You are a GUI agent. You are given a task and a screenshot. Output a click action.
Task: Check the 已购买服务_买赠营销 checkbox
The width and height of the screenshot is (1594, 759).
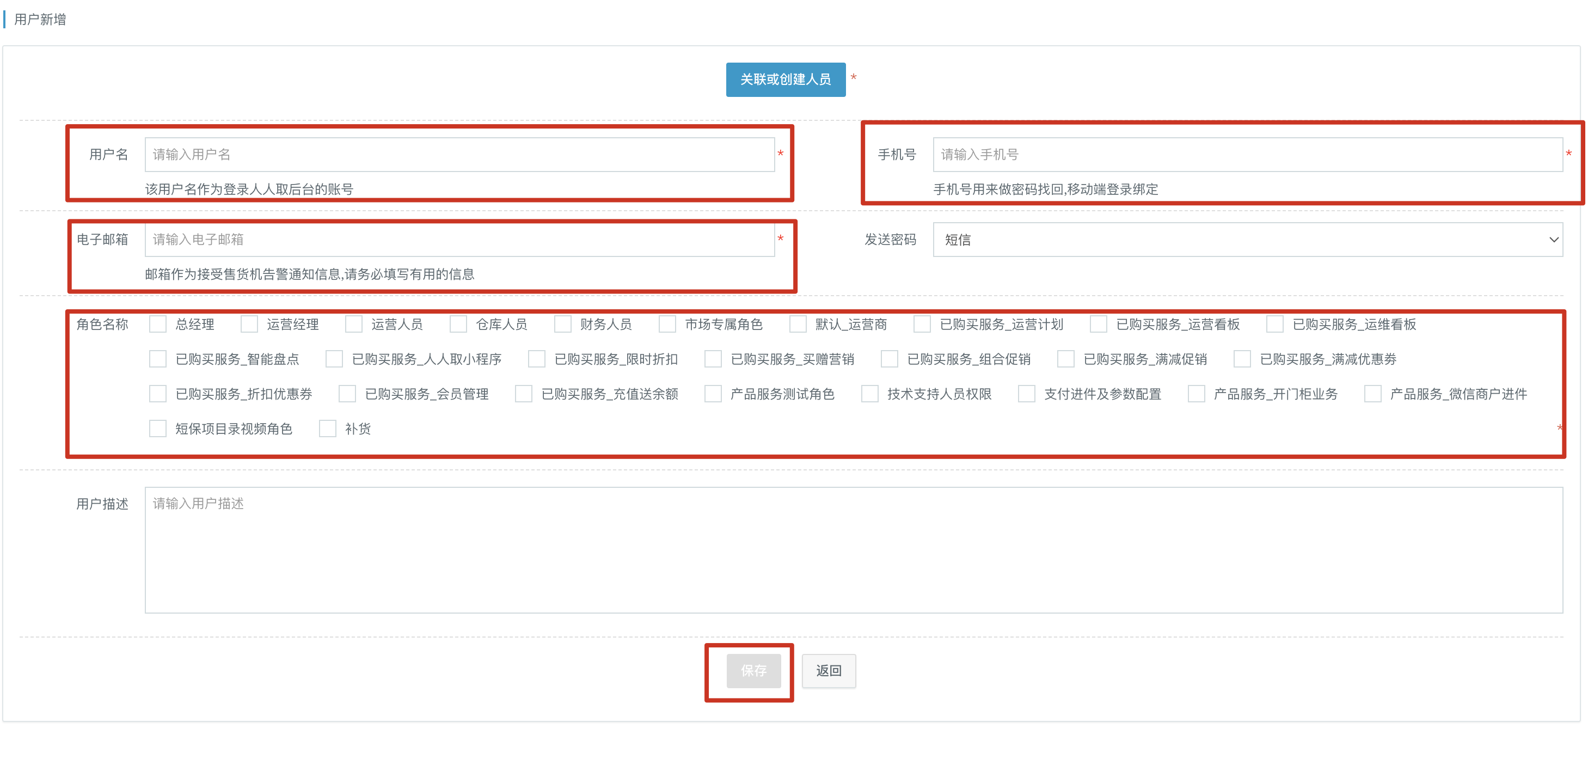(714, 359)
